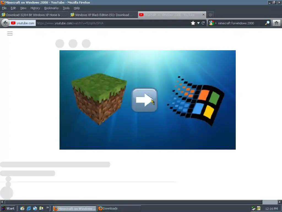The width and height of the screenshot is (282, 212).
Task: Switch to Windows XP Black Edition ISO tab
Action: click(x=103, y=15)
